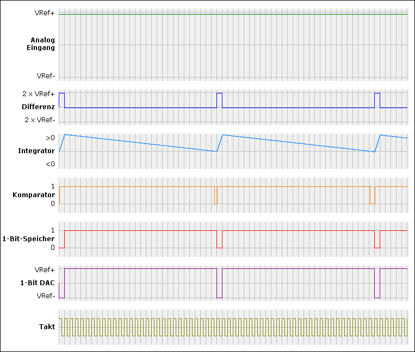Select the 'Komparator' row label
Screen dimensions: 415x352
(x=34, y=194)
